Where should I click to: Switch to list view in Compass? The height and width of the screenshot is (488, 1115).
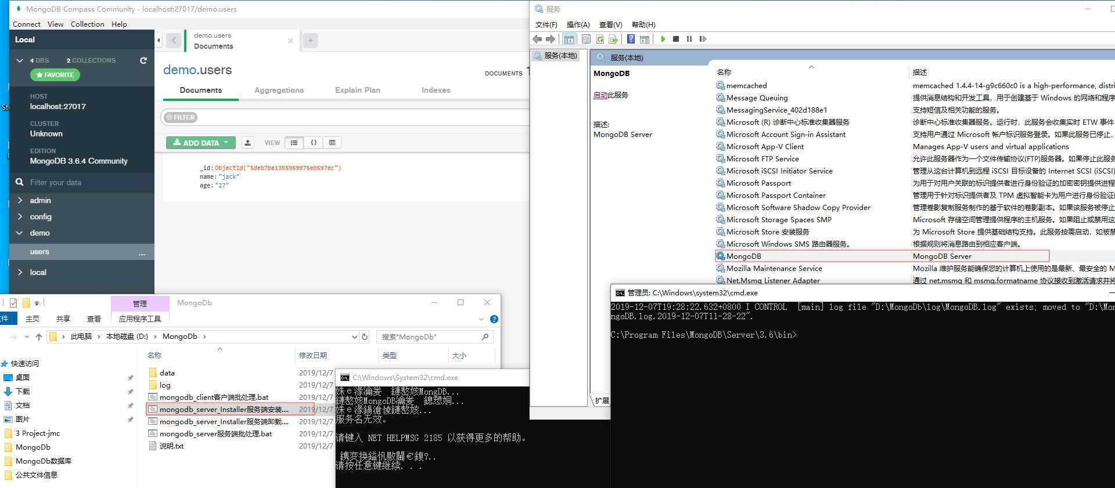click(x=294, y=143)
